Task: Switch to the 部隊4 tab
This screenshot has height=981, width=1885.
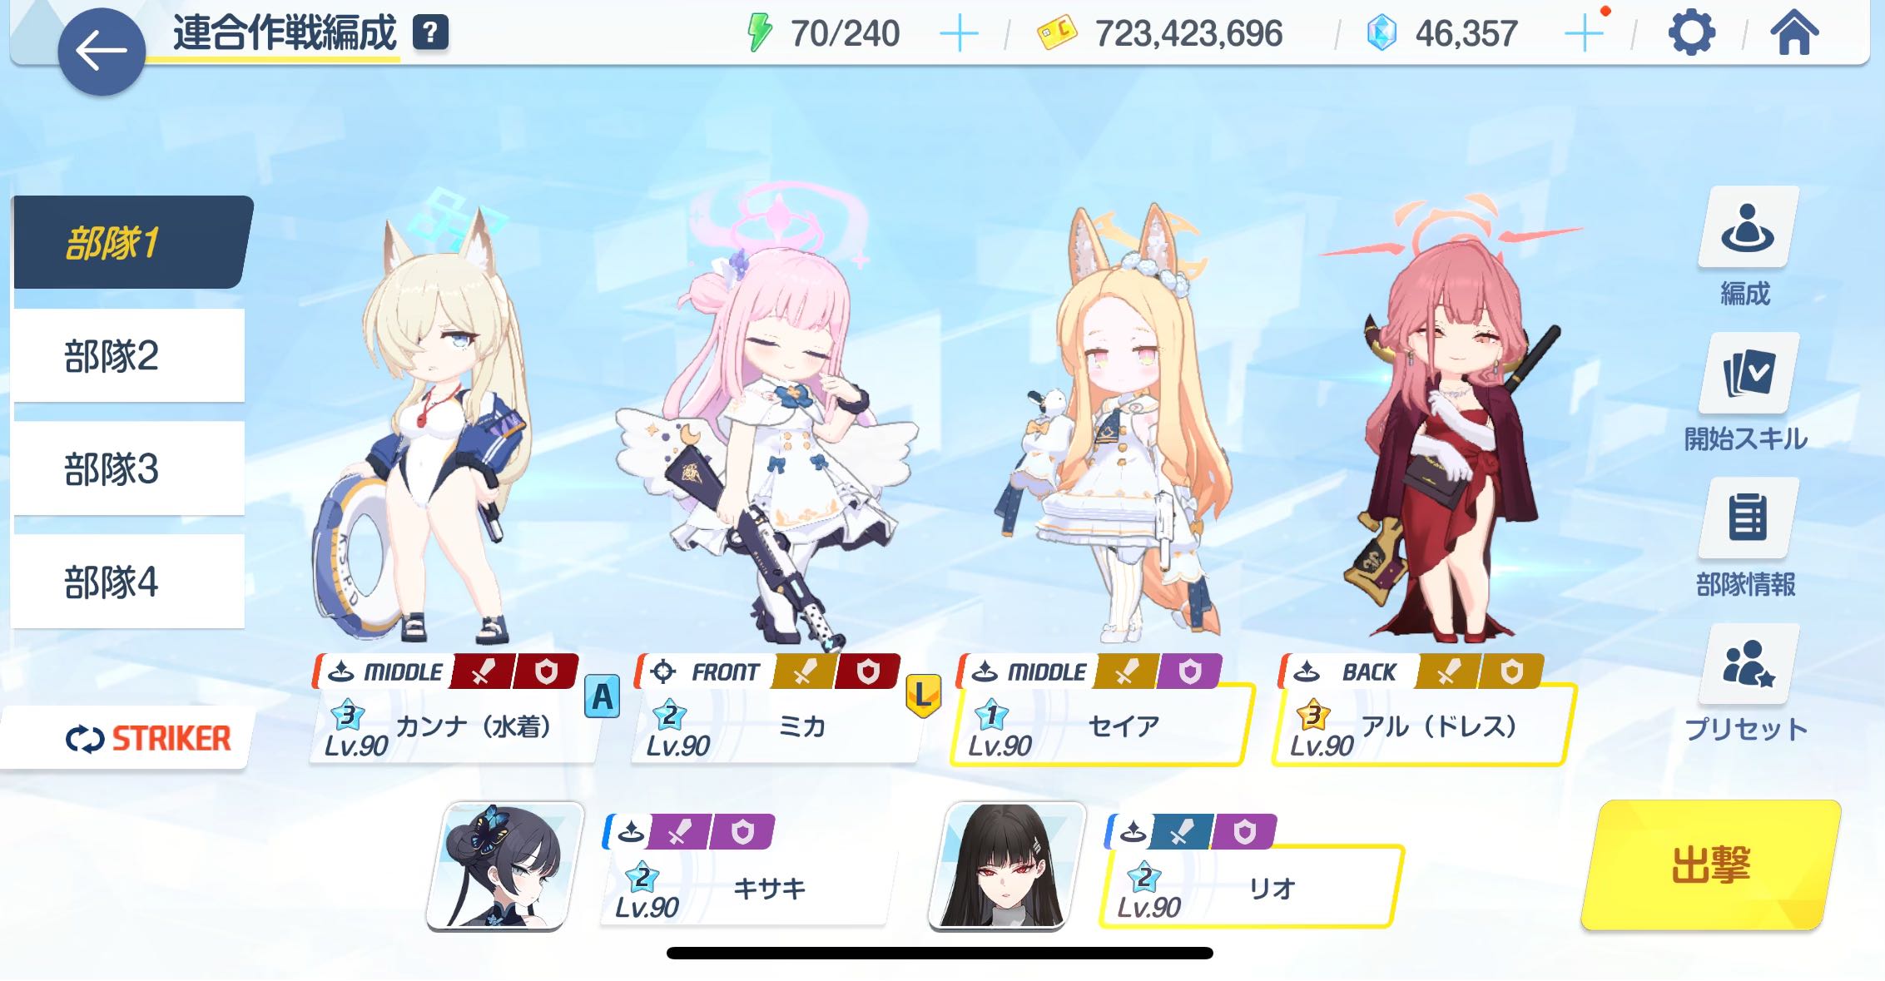Action: [x=128, y=582]
